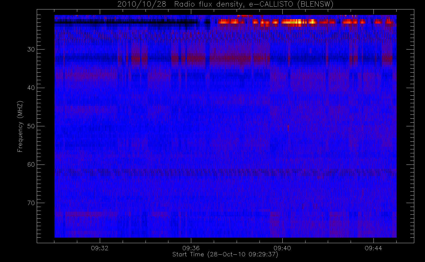425x262 pixels.
Task: Click the 09:44 time tick label
Action: [x=373, y=248]
